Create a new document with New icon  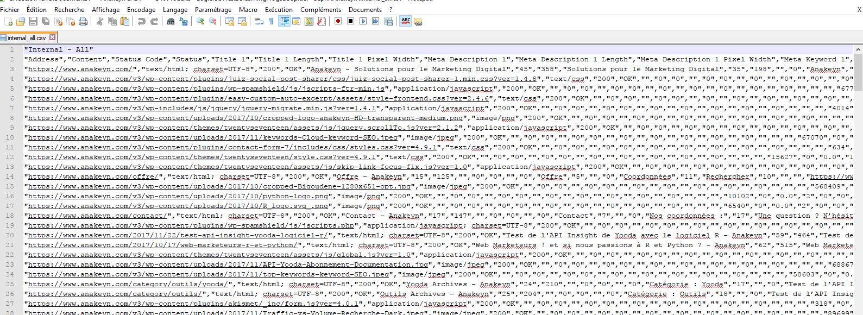[8, 21]
